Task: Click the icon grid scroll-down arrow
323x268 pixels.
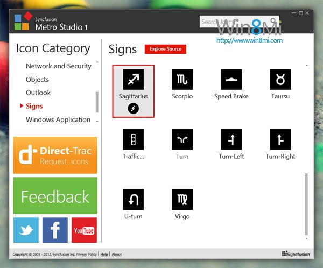Action: [306, 238]
